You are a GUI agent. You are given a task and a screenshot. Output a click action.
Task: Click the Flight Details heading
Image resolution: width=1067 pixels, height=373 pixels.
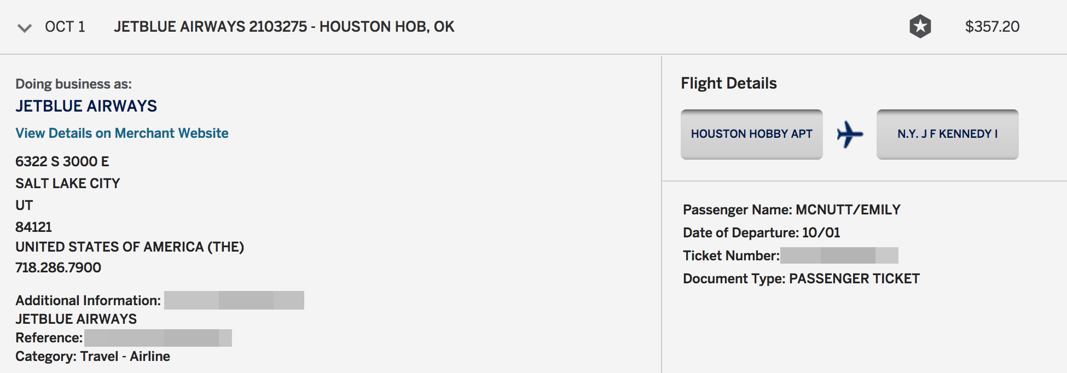[728, 83]
